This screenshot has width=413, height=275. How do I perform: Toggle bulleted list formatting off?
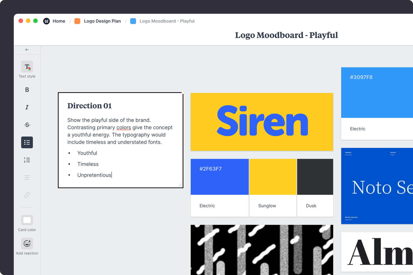[x=27, y=142]
